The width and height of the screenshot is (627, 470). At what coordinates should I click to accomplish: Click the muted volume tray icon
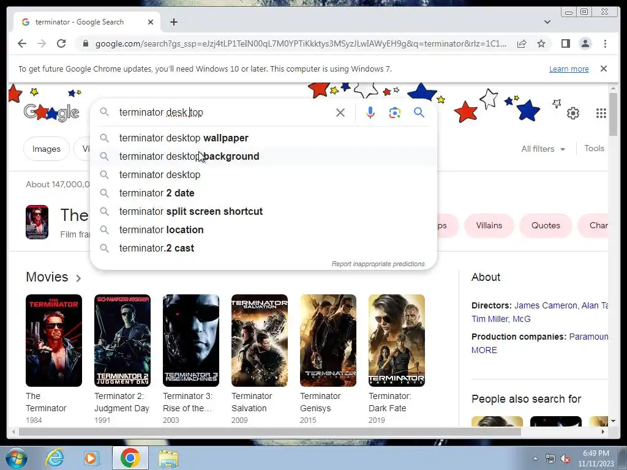(x=565, y=459)
